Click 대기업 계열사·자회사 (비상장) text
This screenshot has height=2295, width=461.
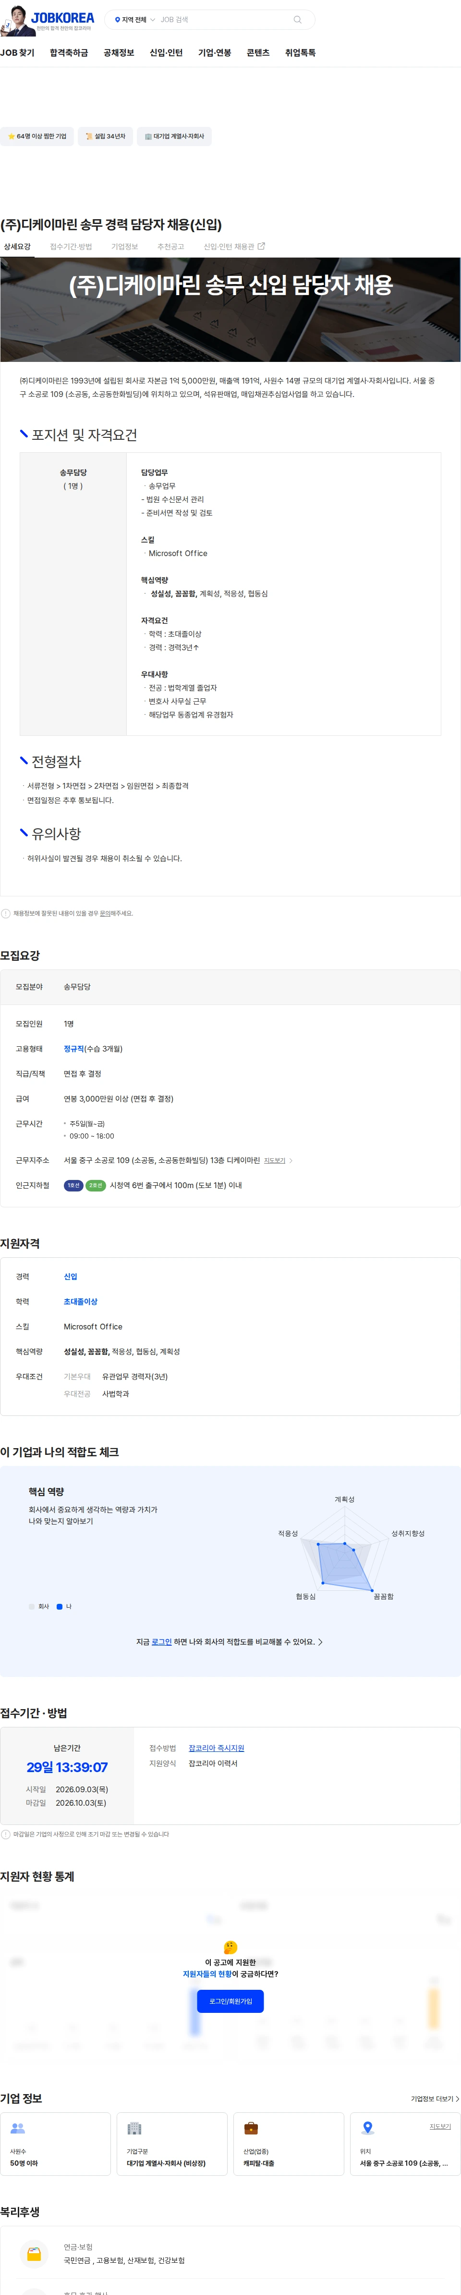(x=166, y=2163)
